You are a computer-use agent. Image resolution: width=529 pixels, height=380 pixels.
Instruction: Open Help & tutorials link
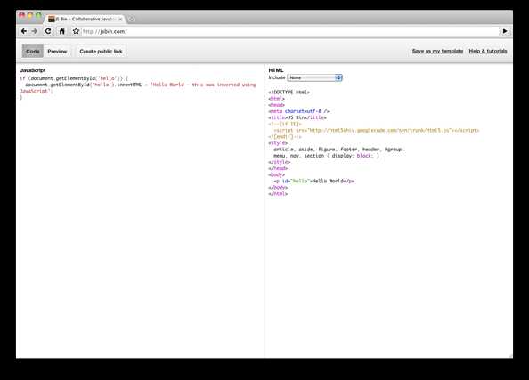click(488, 51)
